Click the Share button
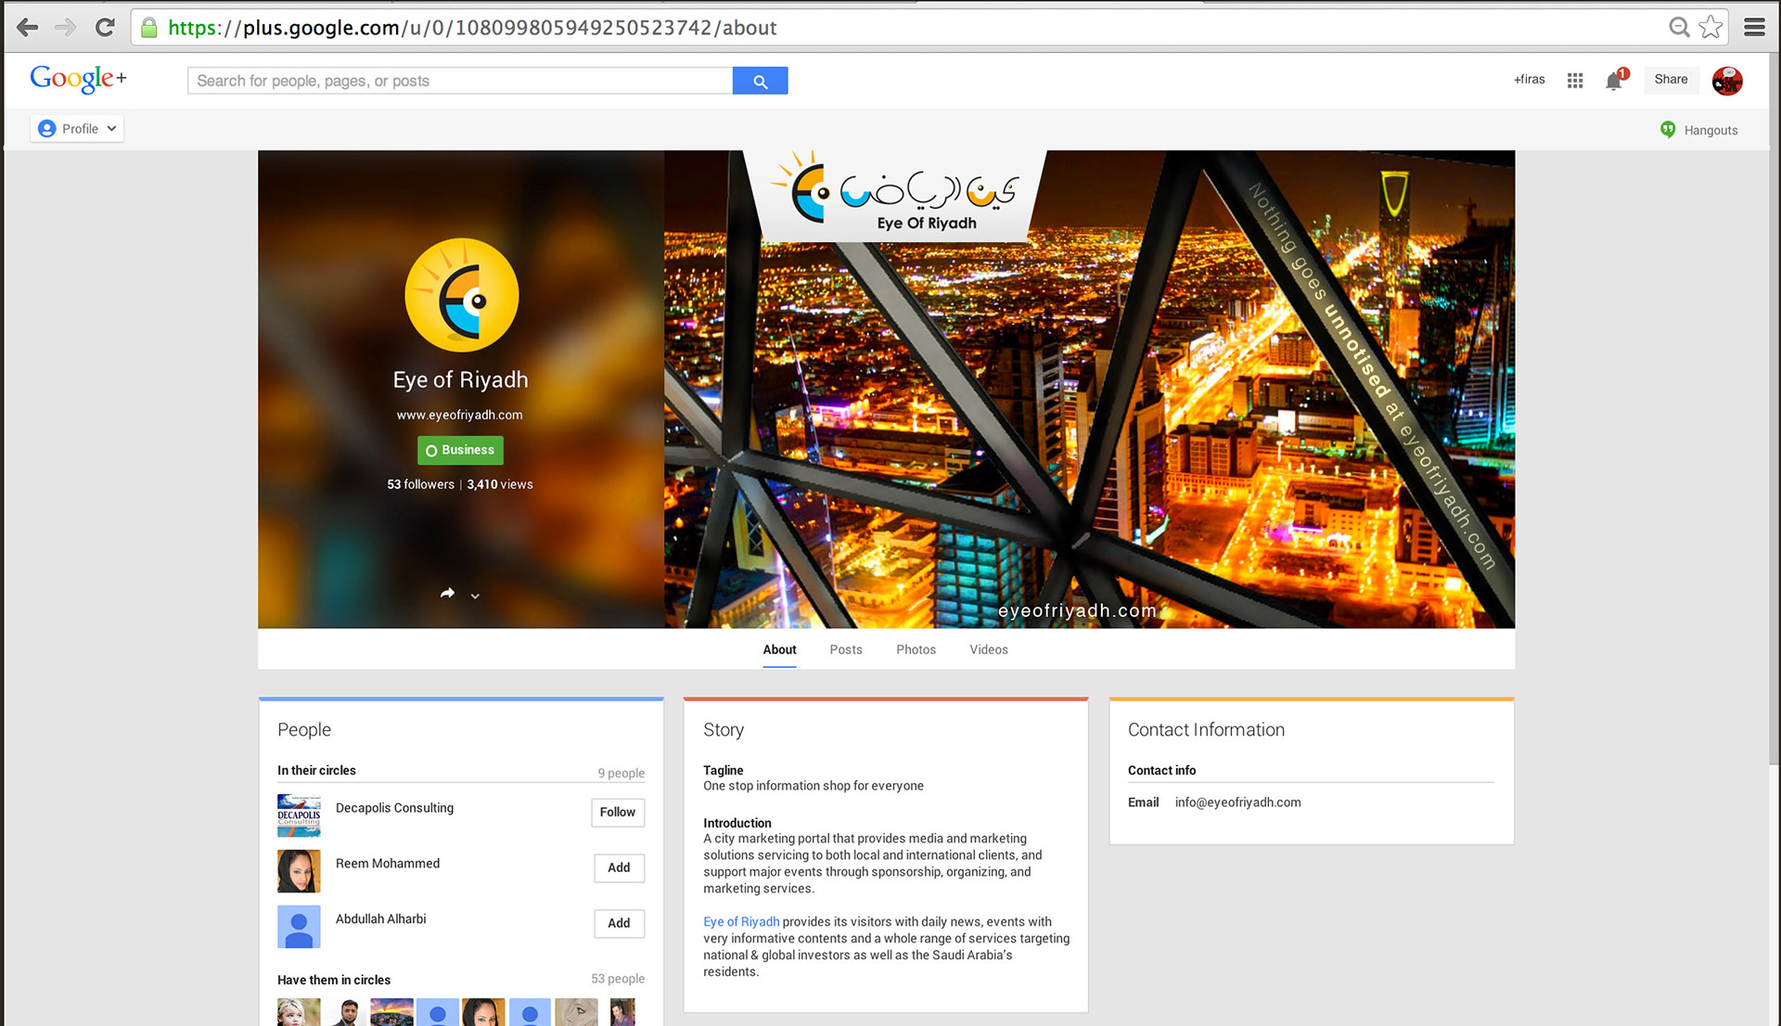The height and width of the screenshot is (1026, 1781). click(1671, 80)
